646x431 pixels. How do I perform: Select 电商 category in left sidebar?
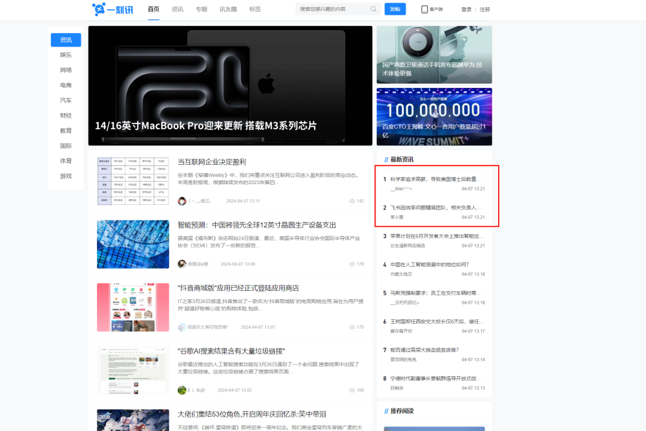66,85
